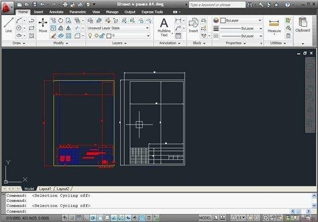Select the Fillet tool

77,36
